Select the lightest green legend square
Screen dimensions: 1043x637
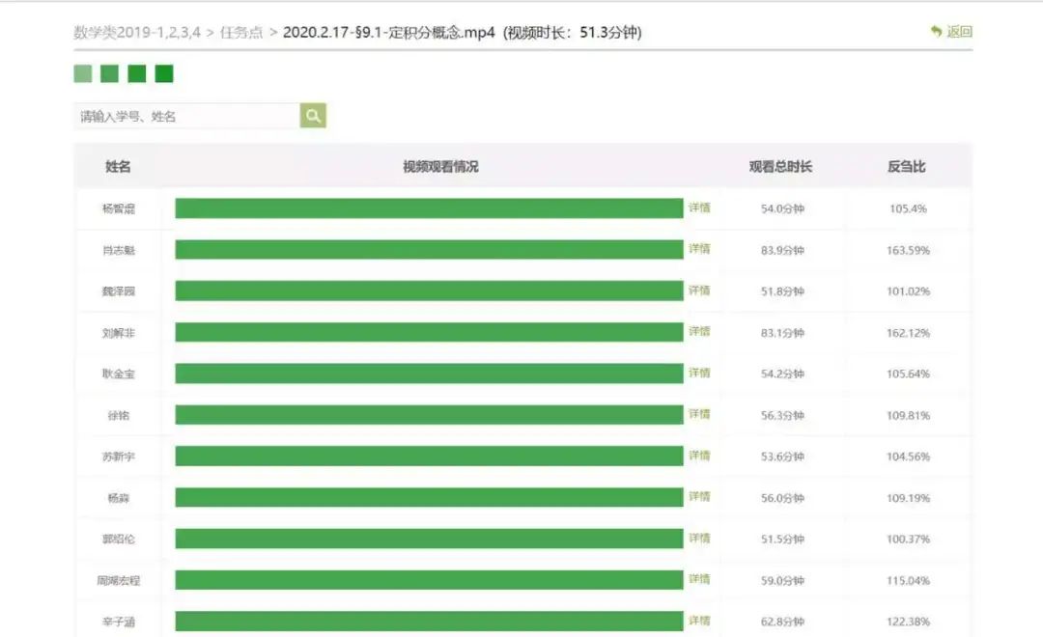point(83,73)
